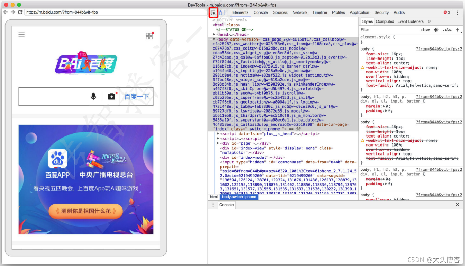Open the grid apps icon on Baidu page
465x266 pixels.
(x=149, y=36)
